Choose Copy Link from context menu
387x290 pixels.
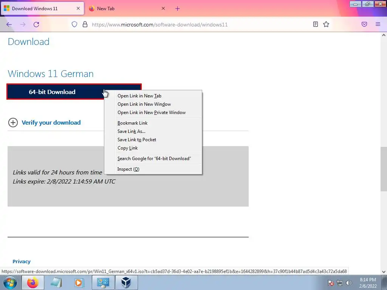pyautogui.click(x=128, y=148)
